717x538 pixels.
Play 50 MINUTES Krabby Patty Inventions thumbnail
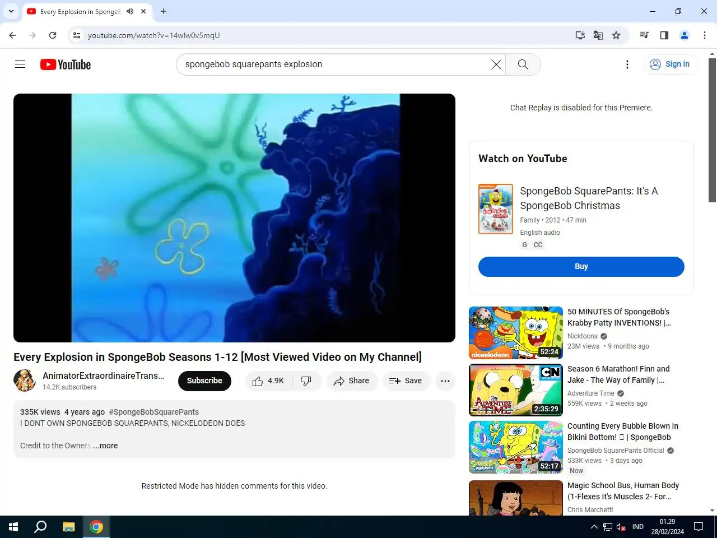tap(516, 333)
